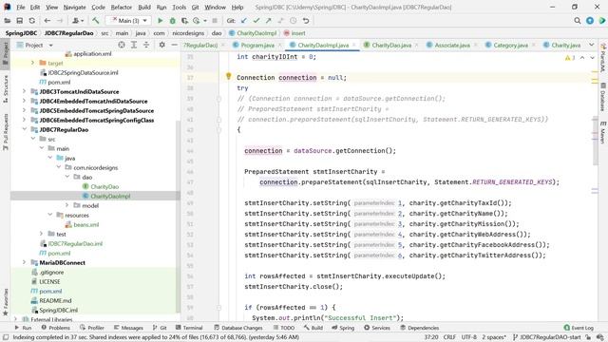Toggle tool window bars in status bar corner

click(x=6, y=337)
